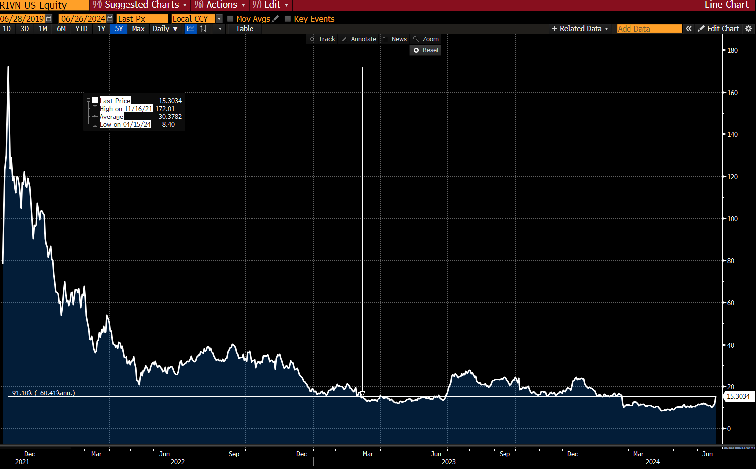The image size is (756, 469).
Task: Open the end date calendar picker
Action: (110, 19)
